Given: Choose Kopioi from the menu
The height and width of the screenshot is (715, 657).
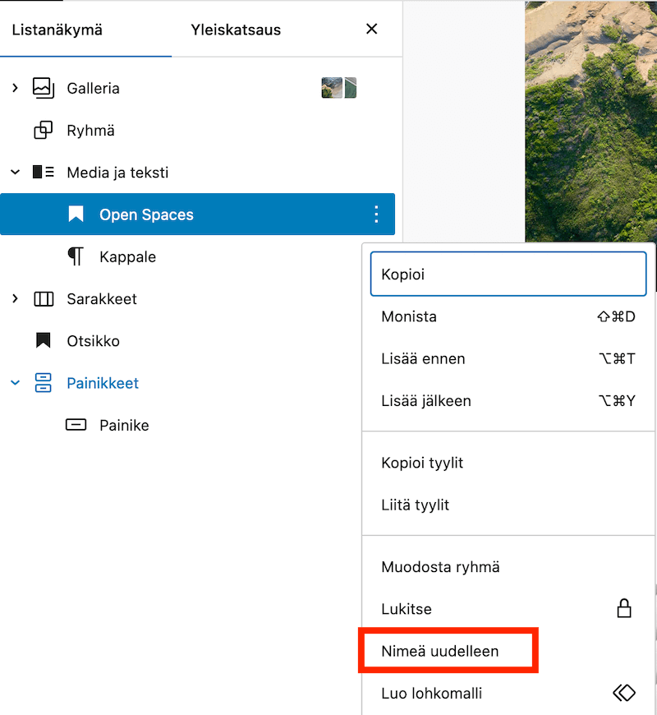Looking at the screenshot, I should coord(508,274).
